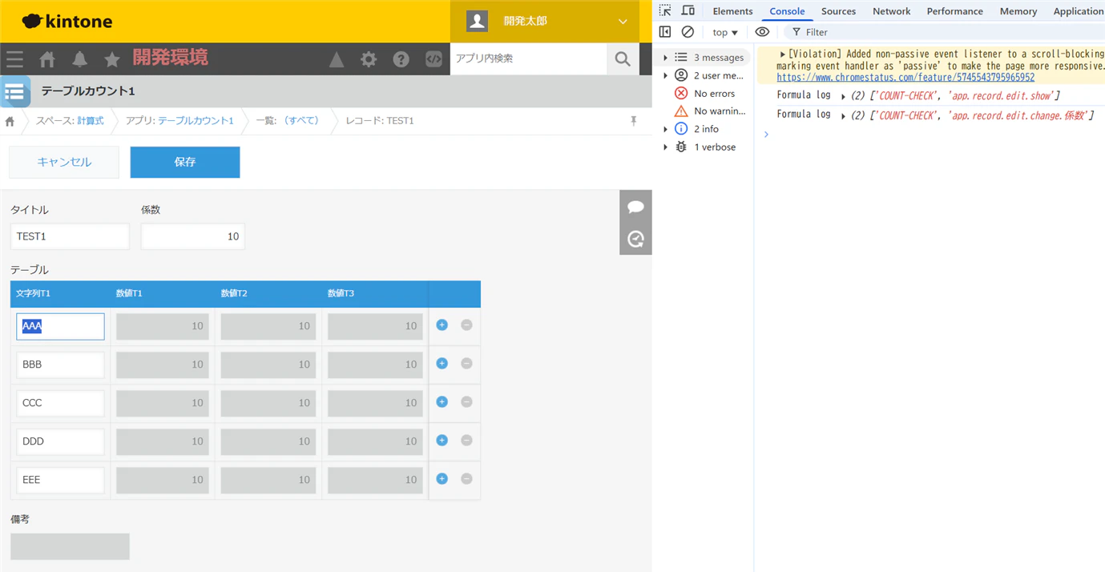Click the code developer icon in header
The width and height of the screenshot is (1105, 572).
click(x=434, y=59)
